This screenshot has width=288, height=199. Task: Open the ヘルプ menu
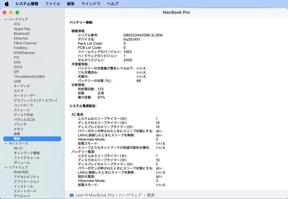tap(113, 4)
